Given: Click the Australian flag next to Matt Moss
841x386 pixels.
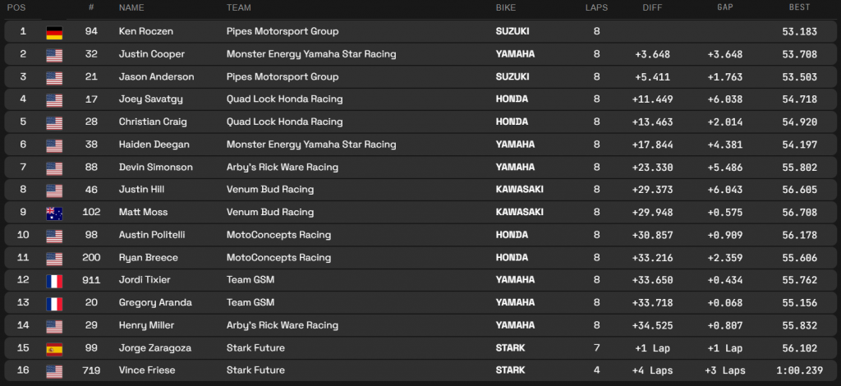Looking at the screenshot, I should 54,212.
